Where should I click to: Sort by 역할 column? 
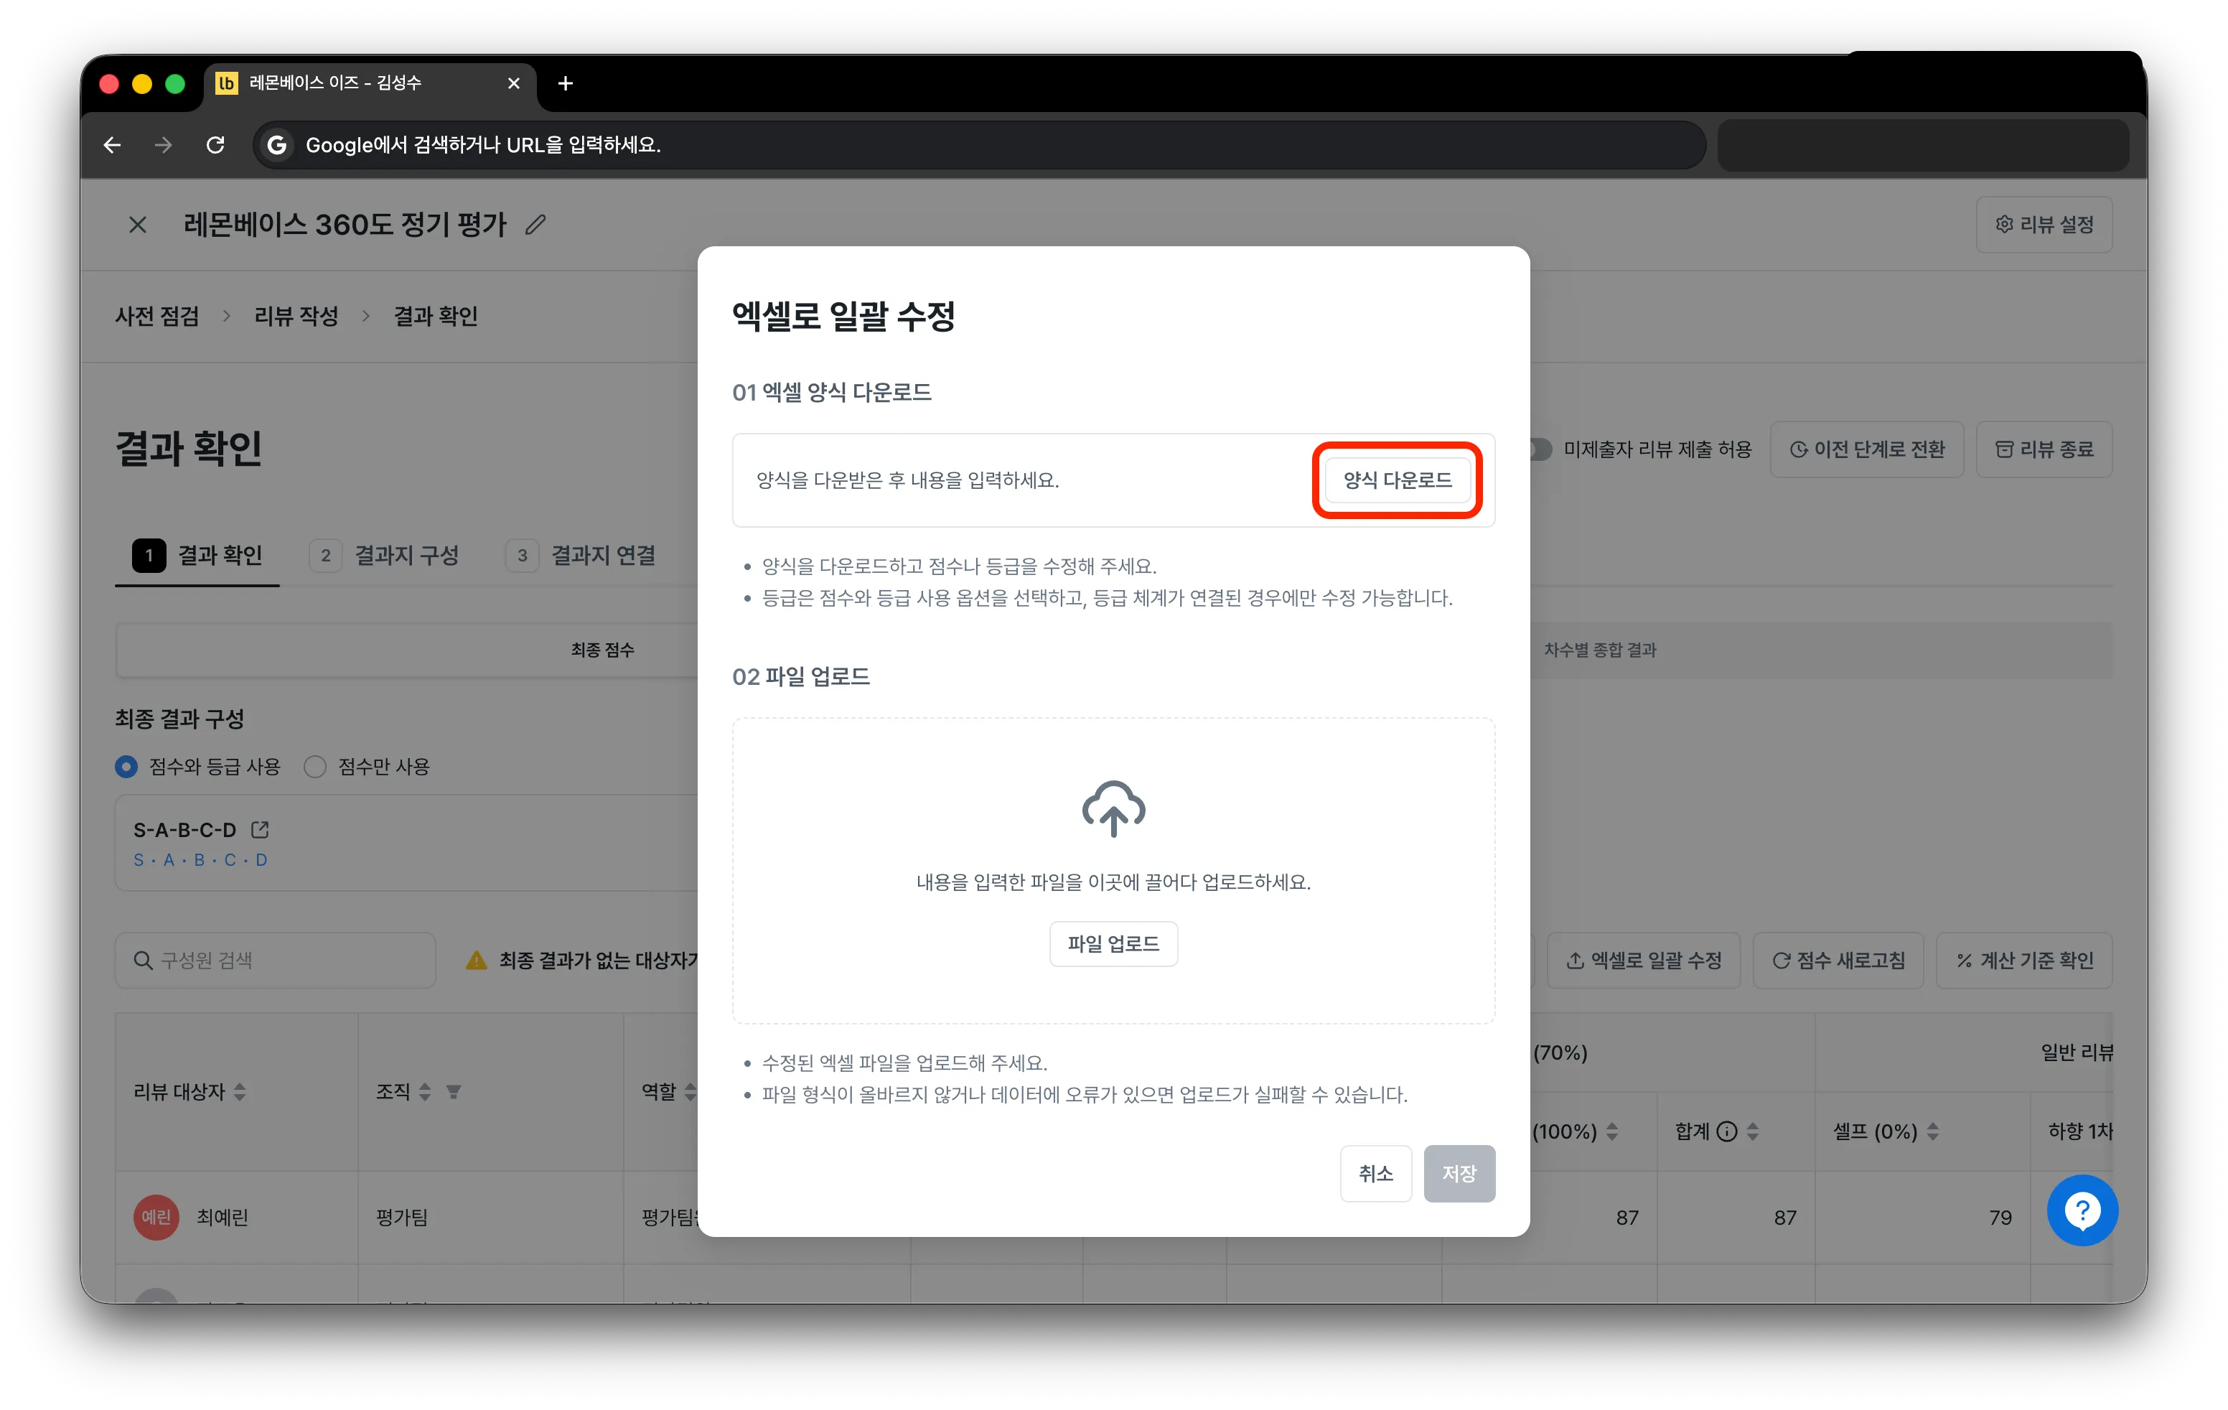(x=691, y=1093)
